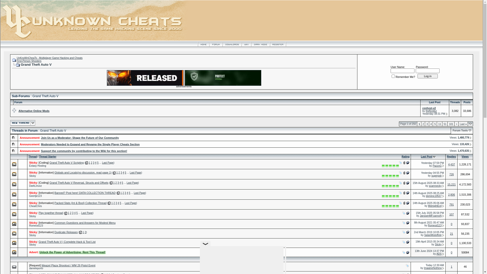Viewport: 487px width, 274px height.
Task: Click the tag icon on Common Questions thread row
Action: [x=404, y=223]
